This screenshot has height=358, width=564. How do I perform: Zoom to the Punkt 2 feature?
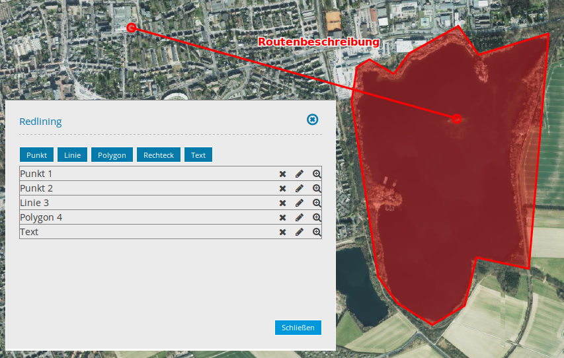(317, 188)
